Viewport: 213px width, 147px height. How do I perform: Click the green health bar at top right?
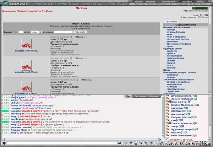pyautogui.click(x=202, y=8)
